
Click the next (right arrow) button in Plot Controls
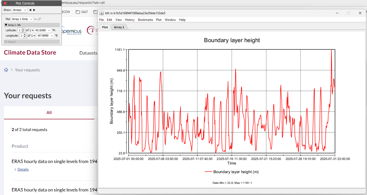click(34, 10)
